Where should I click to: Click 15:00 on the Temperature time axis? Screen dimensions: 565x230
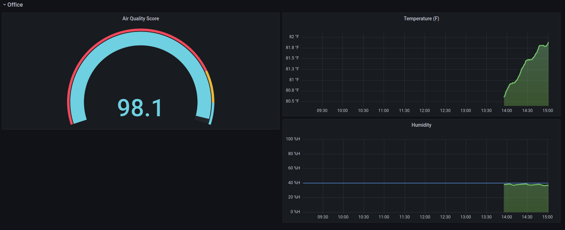coord(548,111)
